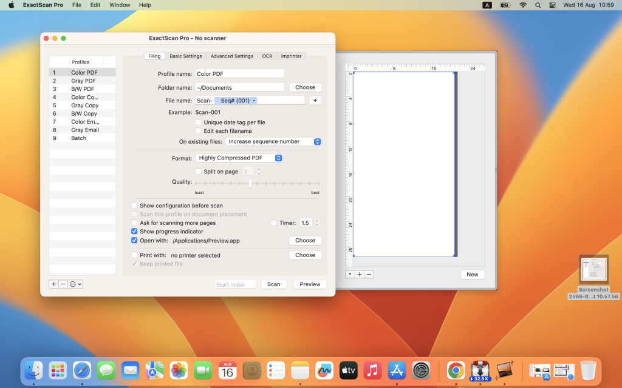Enable Show configuration before scan
The height and width of the screenshot is (388, 622).
click(134, 206)
